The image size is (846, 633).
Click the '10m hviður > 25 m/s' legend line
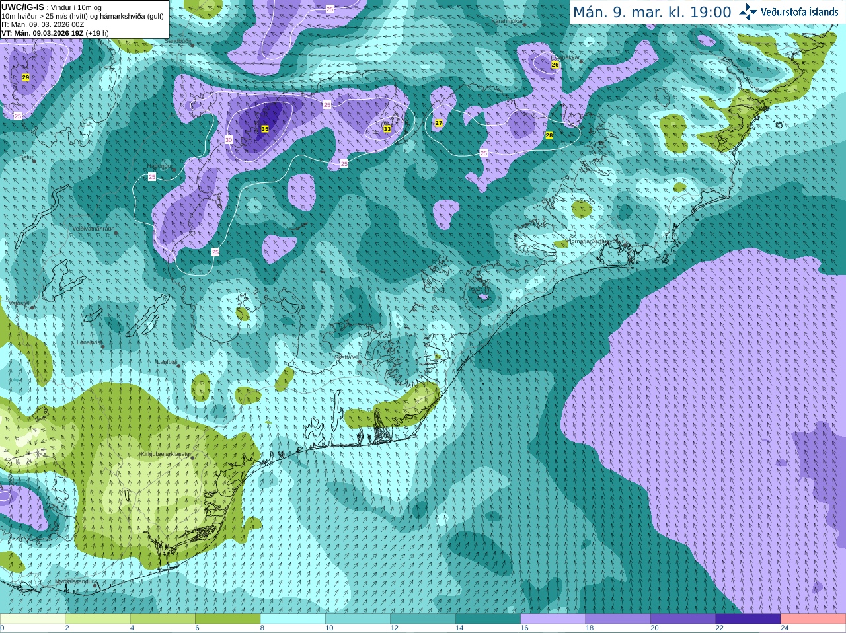tap(83, 16)
